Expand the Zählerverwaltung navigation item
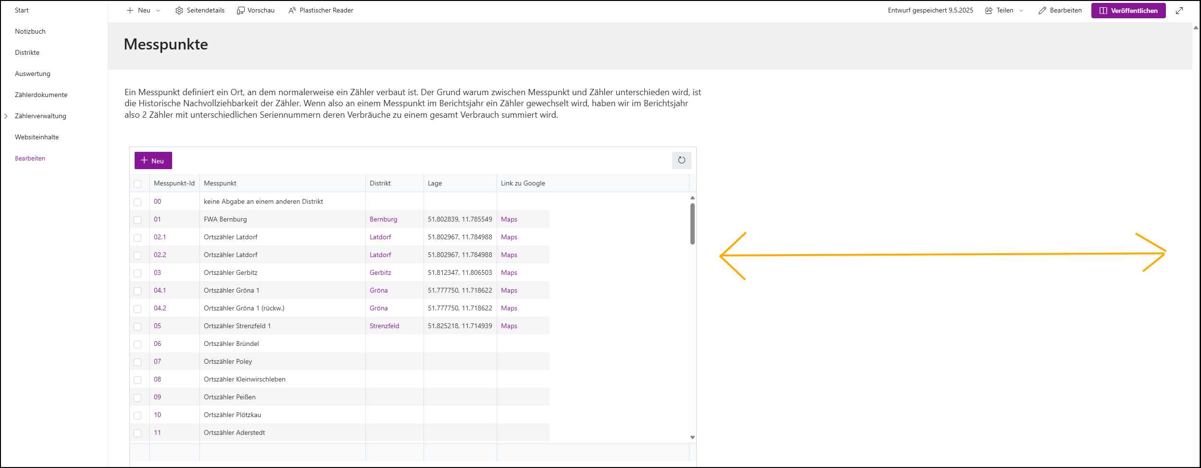Image resolution: width=1201 pixels, height=468 pixels. tap(6, 116)
